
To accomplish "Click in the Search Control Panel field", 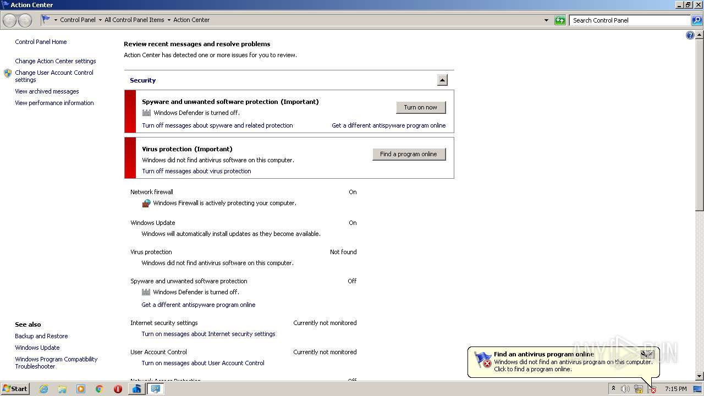I will [630, 20].
